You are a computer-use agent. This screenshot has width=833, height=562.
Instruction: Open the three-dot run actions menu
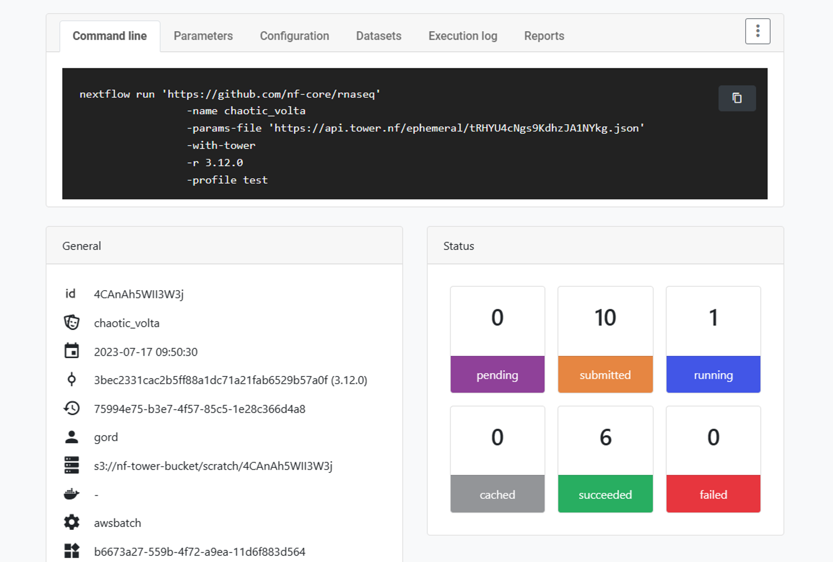[x=757, y=31]
